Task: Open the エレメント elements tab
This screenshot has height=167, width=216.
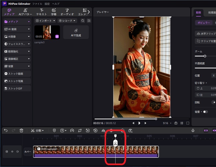Action: (x=83, y=12)
